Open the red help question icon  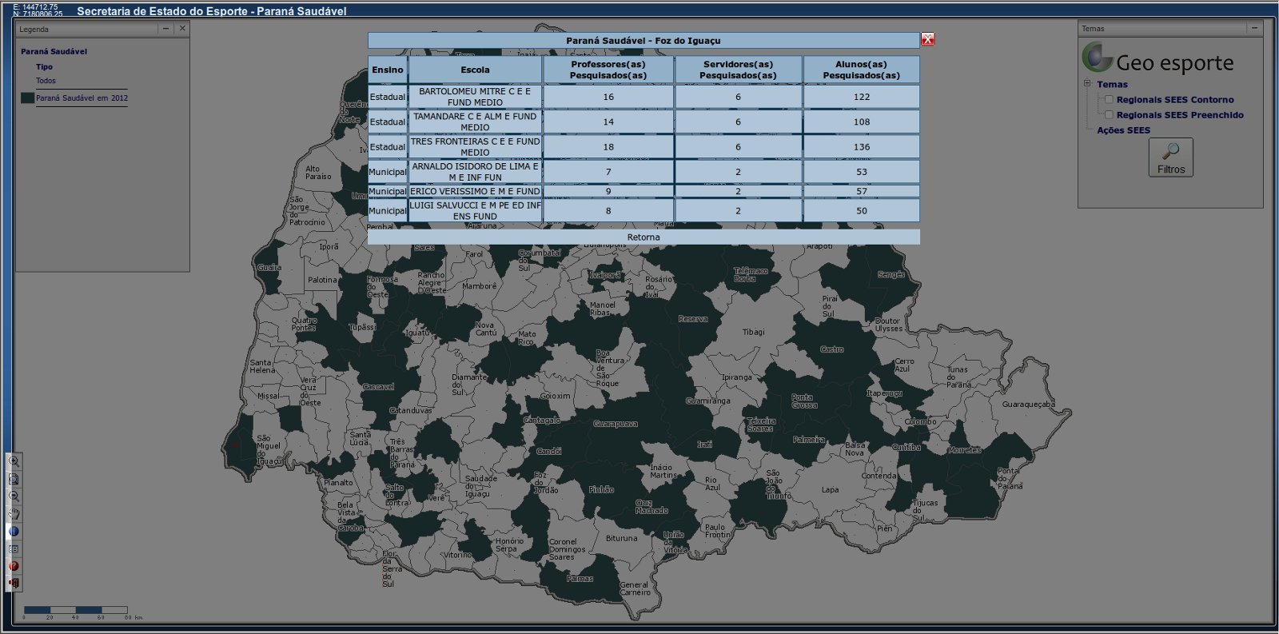(x=14, y=566)
